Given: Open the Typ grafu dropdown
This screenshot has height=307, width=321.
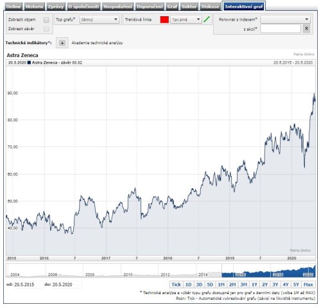Looking at the screenshot, I should (100, 19).
